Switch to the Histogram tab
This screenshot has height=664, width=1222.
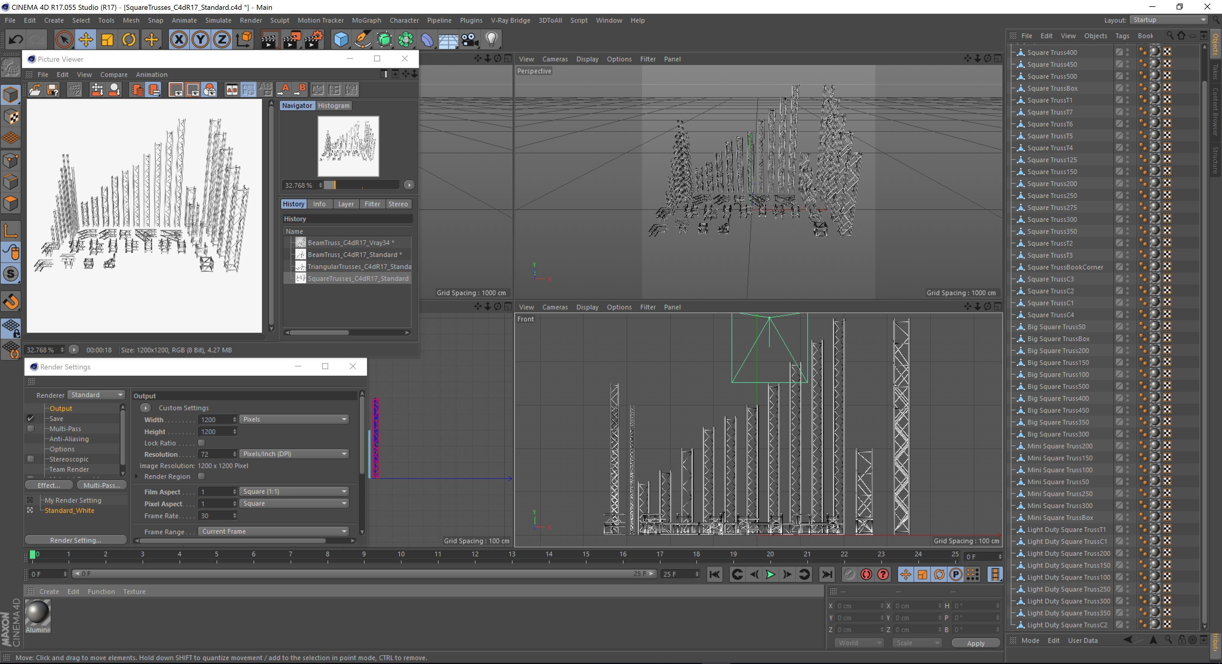pos(334,106)
